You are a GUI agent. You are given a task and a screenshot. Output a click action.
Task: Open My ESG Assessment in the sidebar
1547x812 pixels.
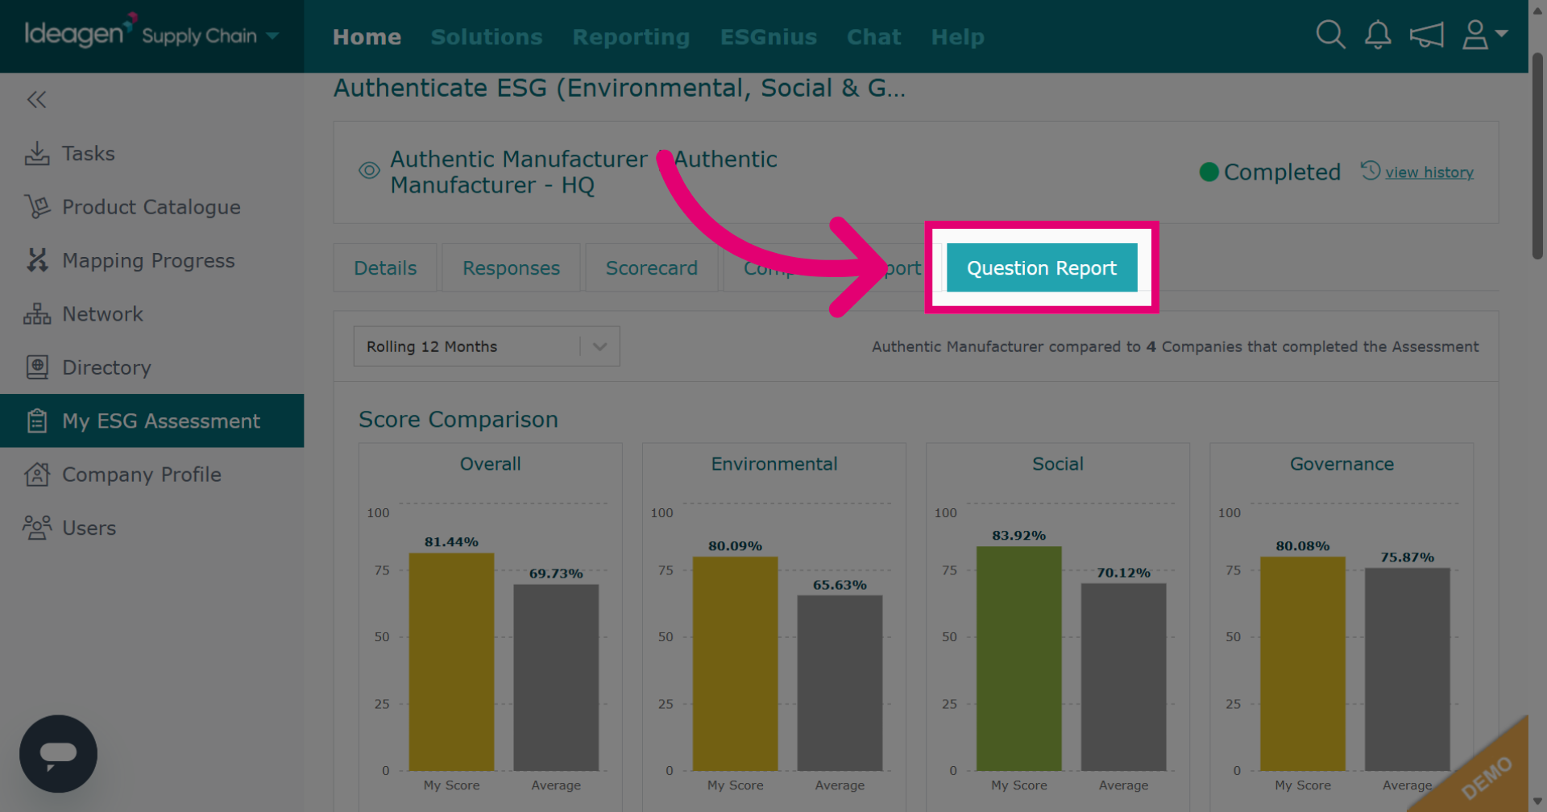coord(152,420)
